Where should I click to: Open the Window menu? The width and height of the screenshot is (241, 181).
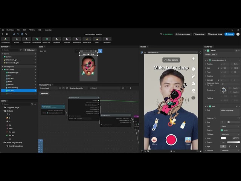pos(32,30)
